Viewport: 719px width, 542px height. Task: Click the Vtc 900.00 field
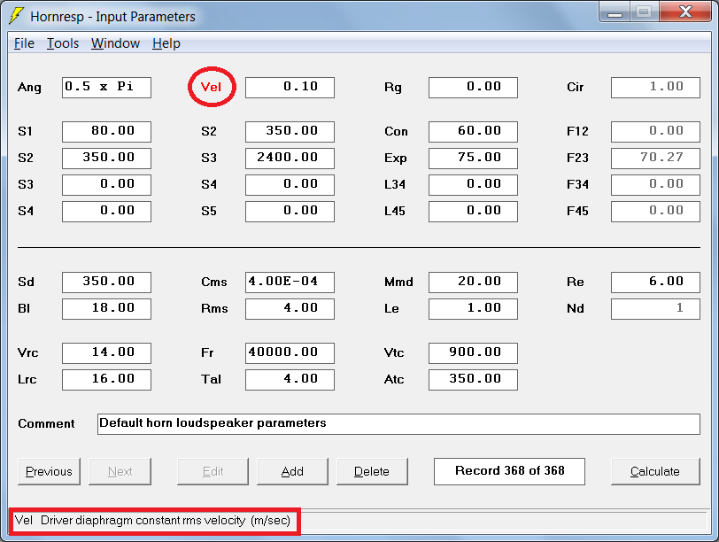point(473,353)
